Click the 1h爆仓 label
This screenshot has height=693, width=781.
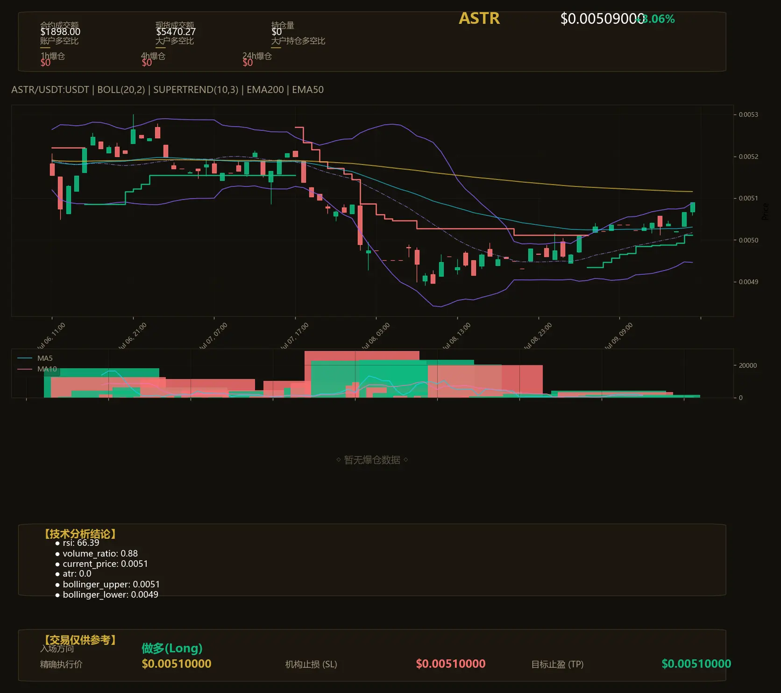coord(53,56)
